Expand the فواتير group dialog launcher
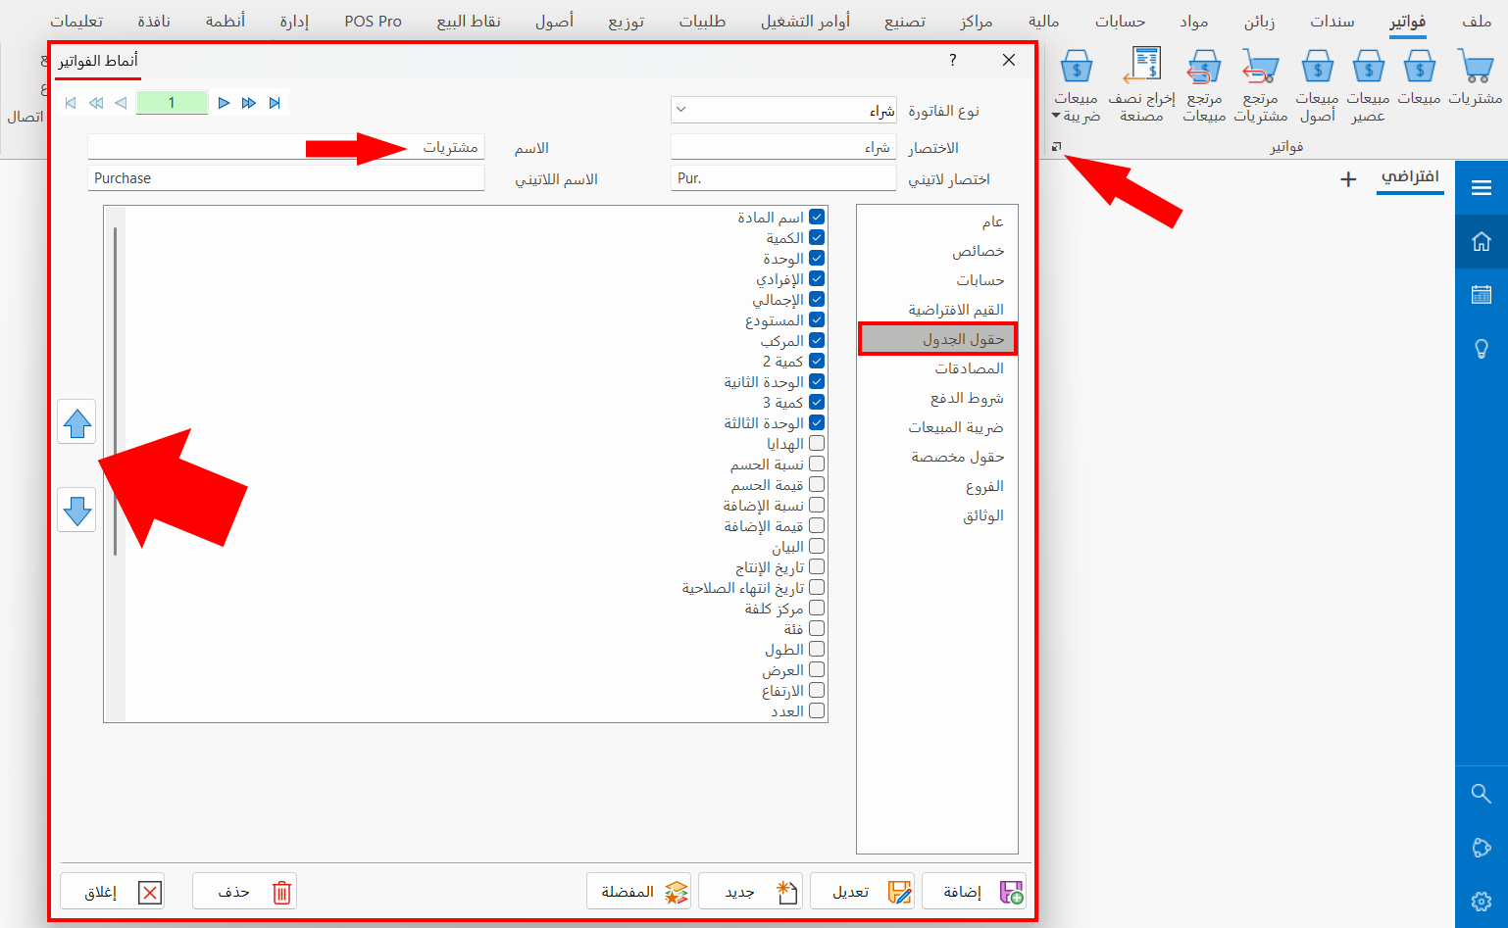Screen dimensions: 1508x928 click(1056, 147)
